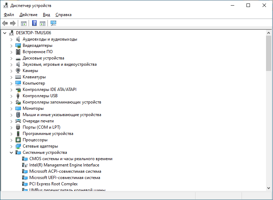This screenshot has height=200, width=273.
Task: Select the Очереди печати label
Action: pyautogui.click(x=38, y=121)
